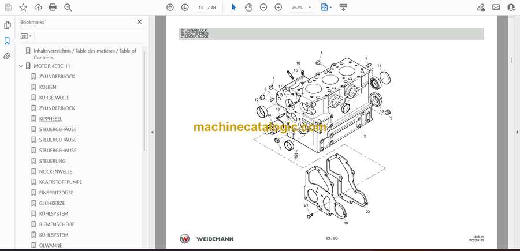The height and width of the screenshot is (251, 520).
Task: Click part label 21 near bolt
Action: (306, 205)
